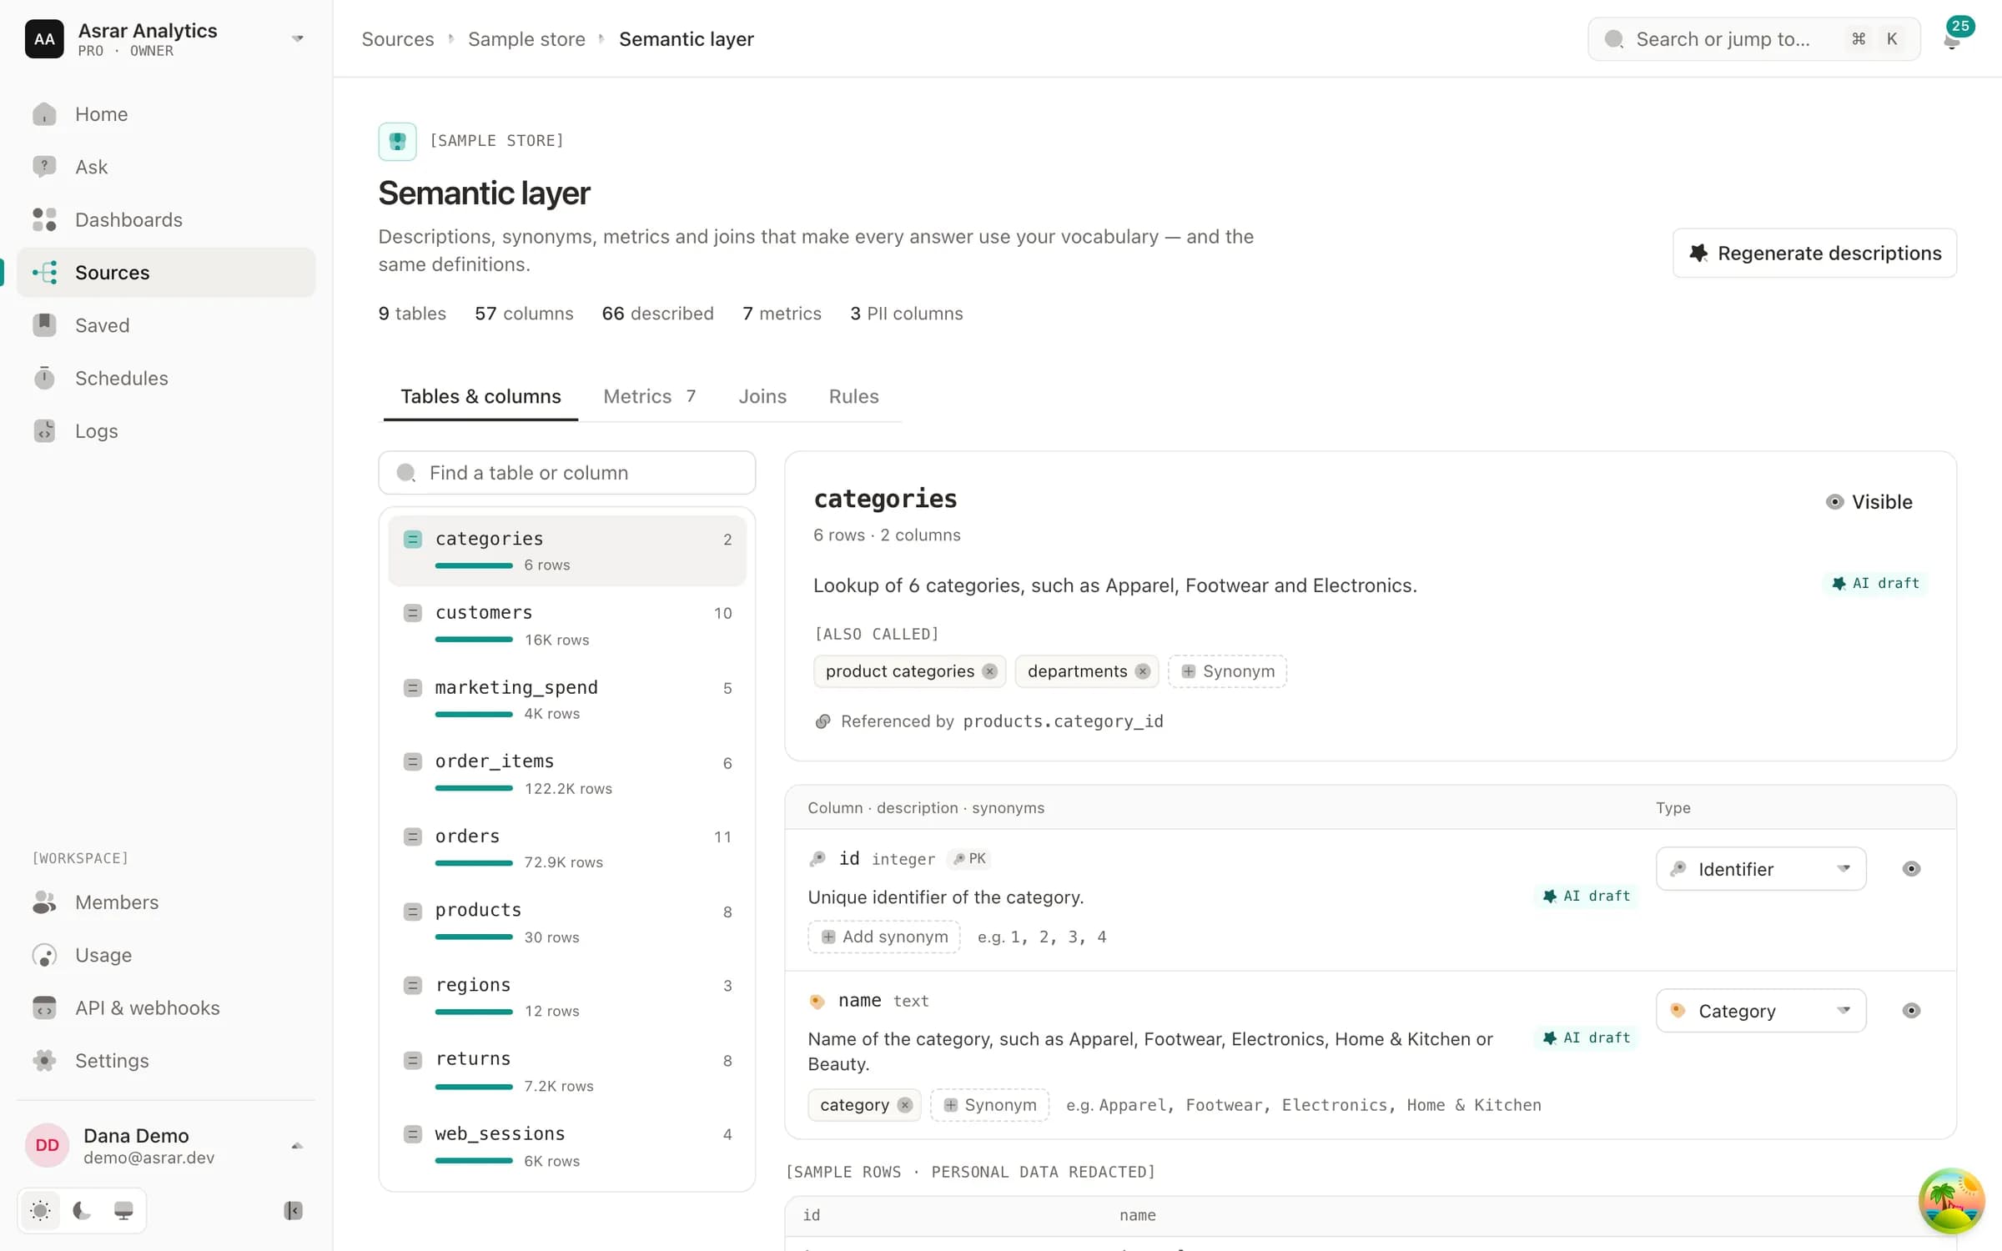Switch to light theme sun toggle
Viewport: 2002px width, 1251px height.
click(40, 1210)
